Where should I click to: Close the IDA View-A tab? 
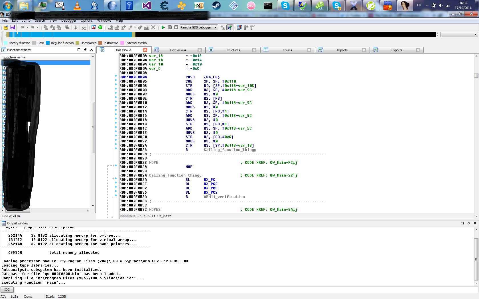[x=145, y=50]
